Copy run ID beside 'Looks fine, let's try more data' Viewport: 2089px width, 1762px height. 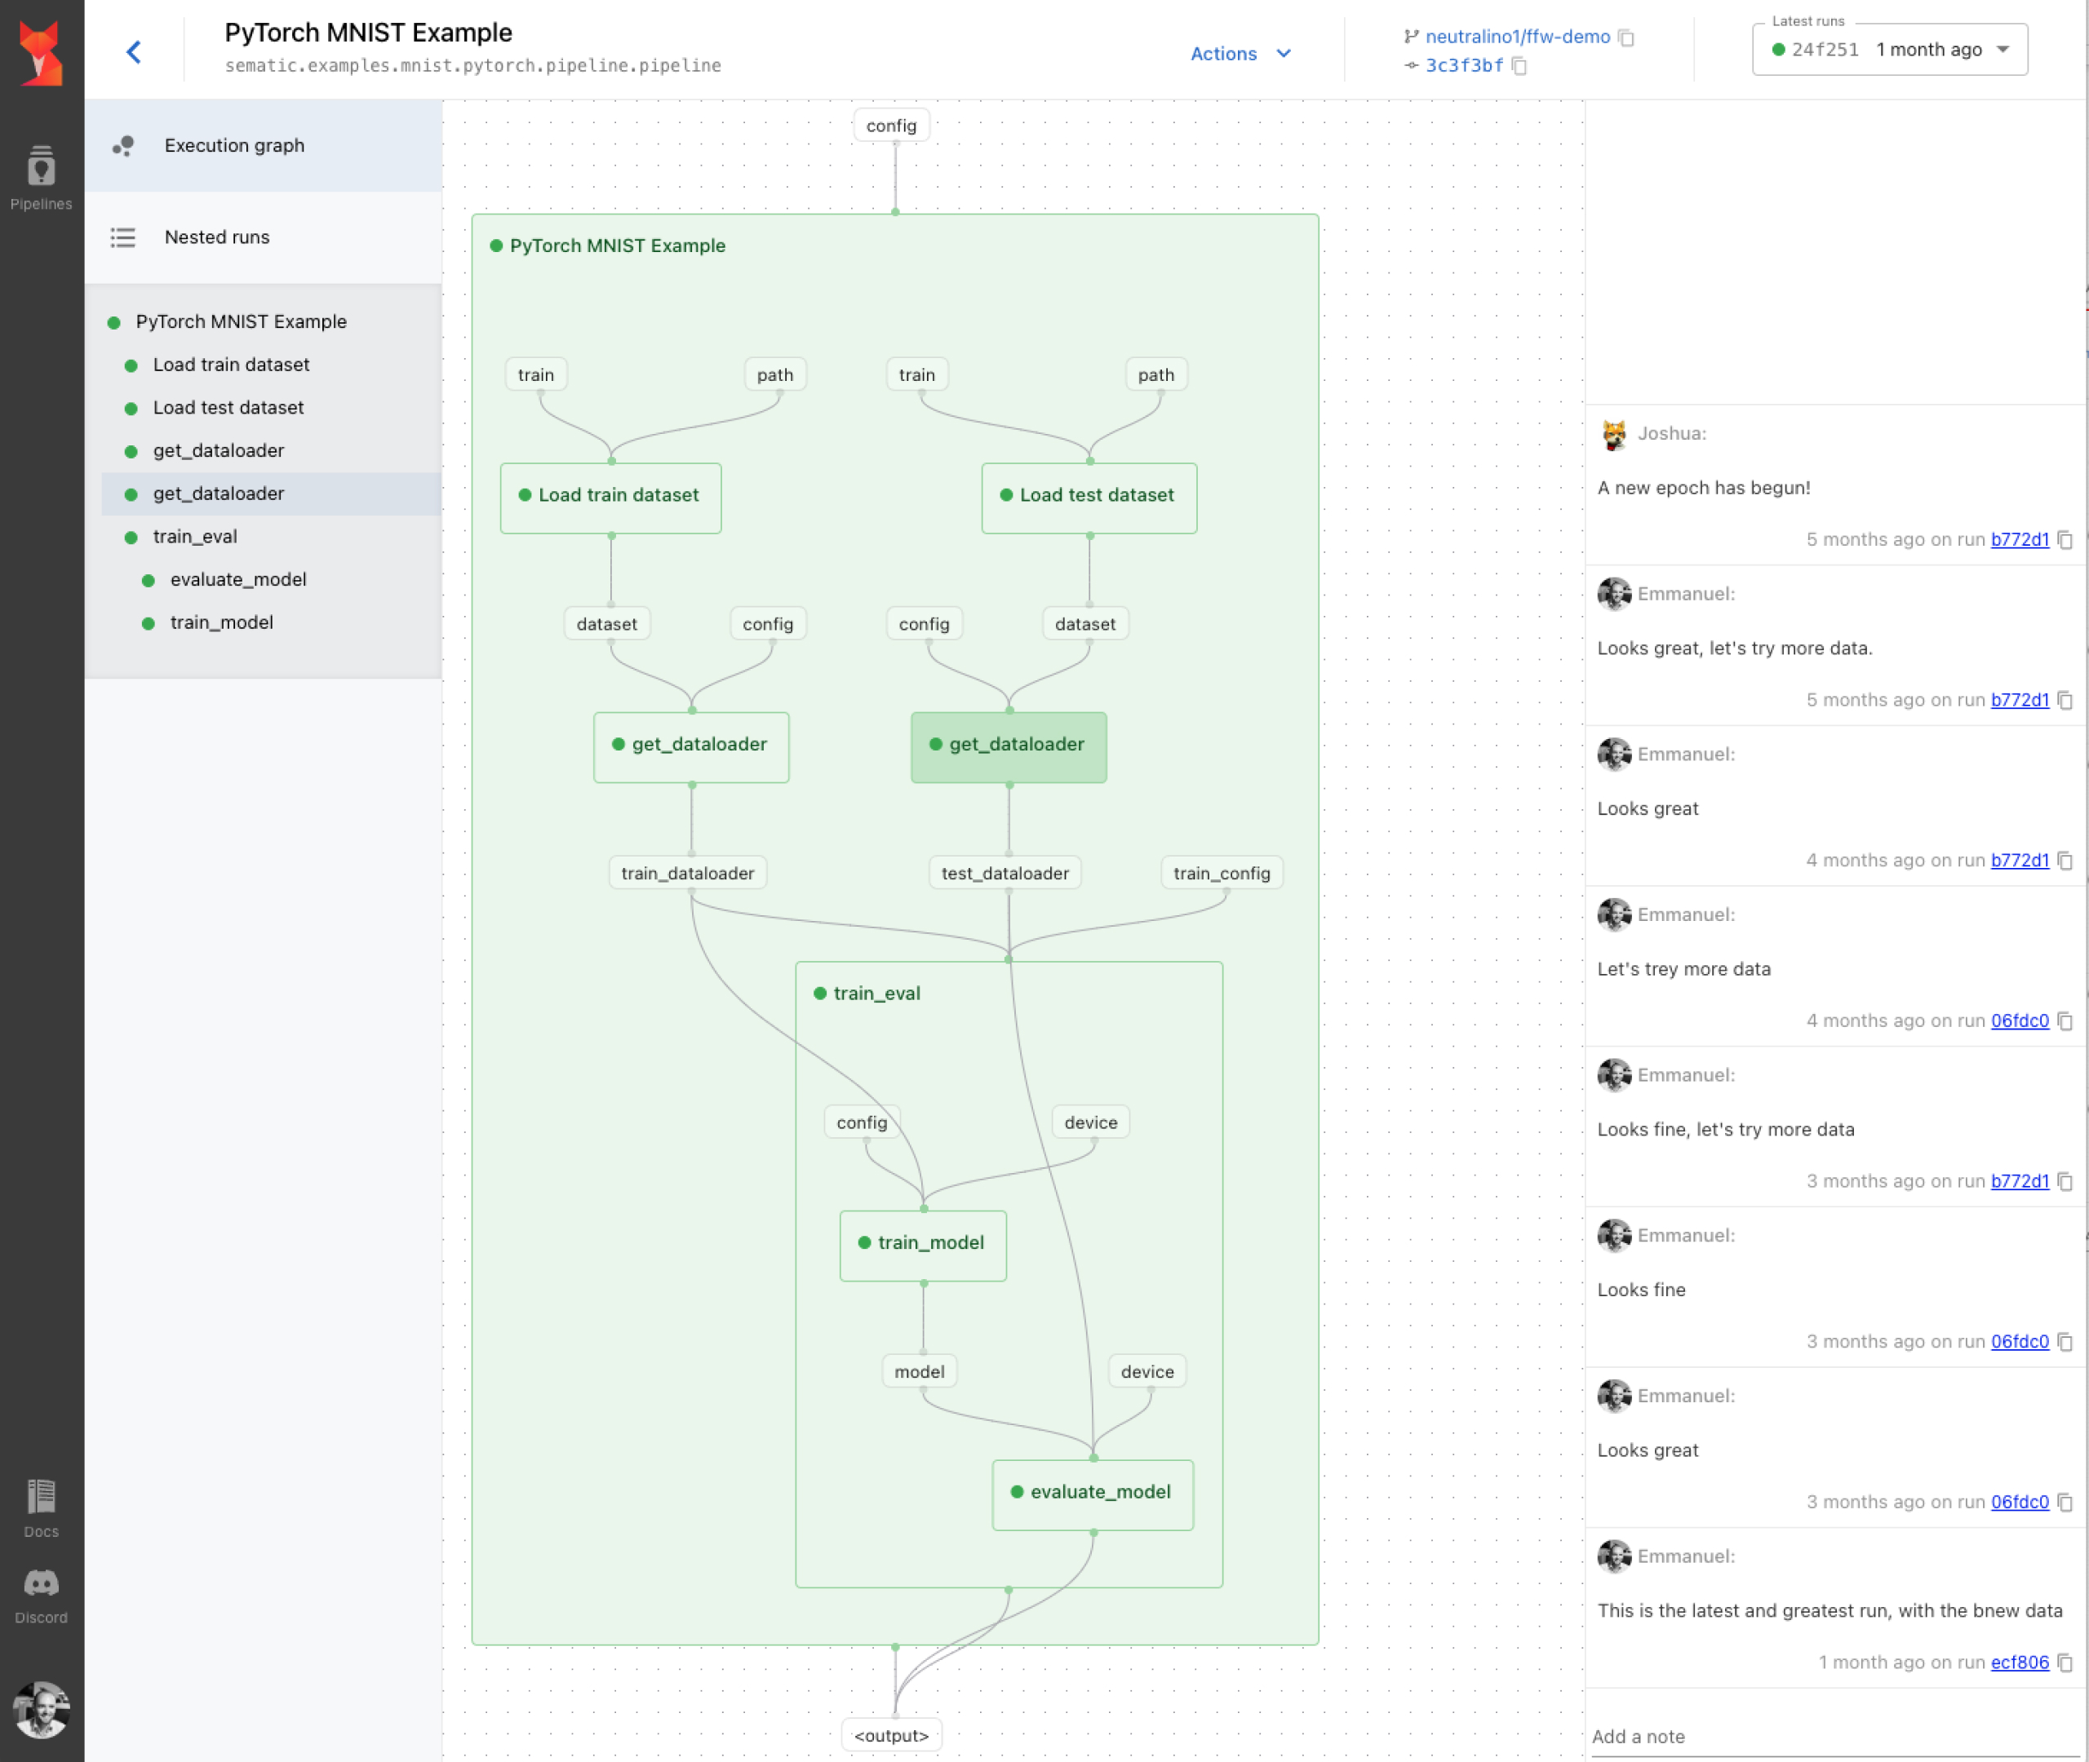[2065, 1182]
